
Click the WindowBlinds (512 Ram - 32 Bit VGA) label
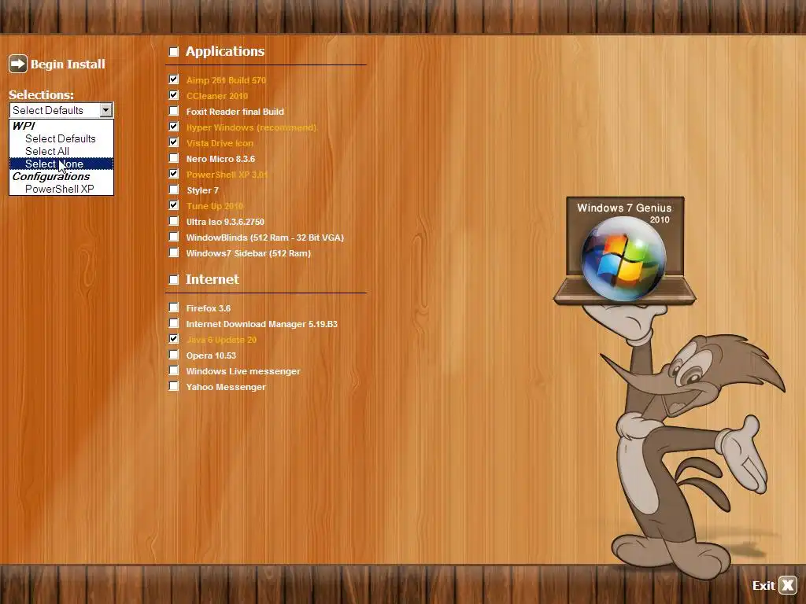tap(264, 238)
